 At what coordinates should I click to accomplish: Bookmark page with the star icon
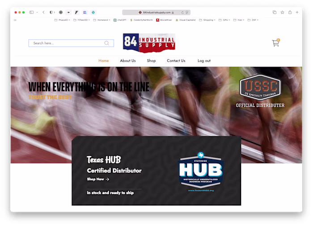tap(282, 13)
